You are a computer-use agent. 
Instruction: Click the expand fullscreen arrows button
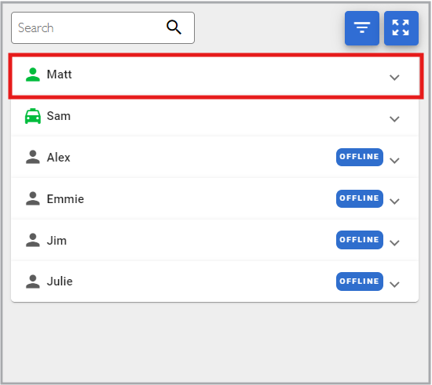tap(401, 28)
